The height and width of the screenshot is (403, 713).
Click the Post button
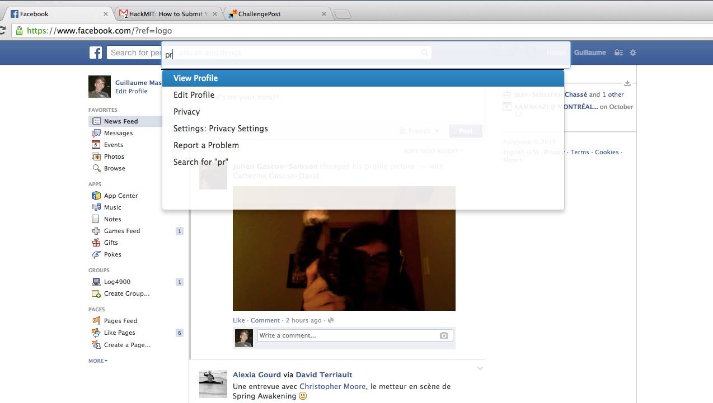(466, 131)
